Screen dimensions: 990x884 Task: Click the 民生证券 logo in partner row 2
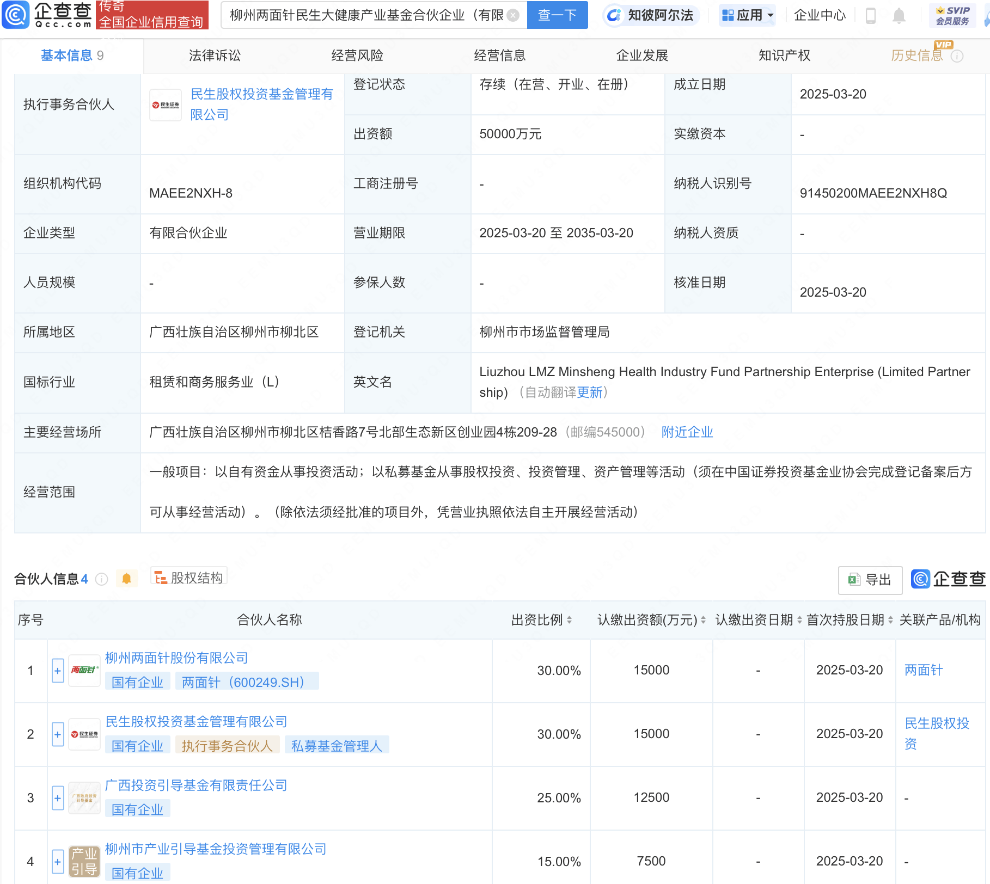[x=84, y=734]
